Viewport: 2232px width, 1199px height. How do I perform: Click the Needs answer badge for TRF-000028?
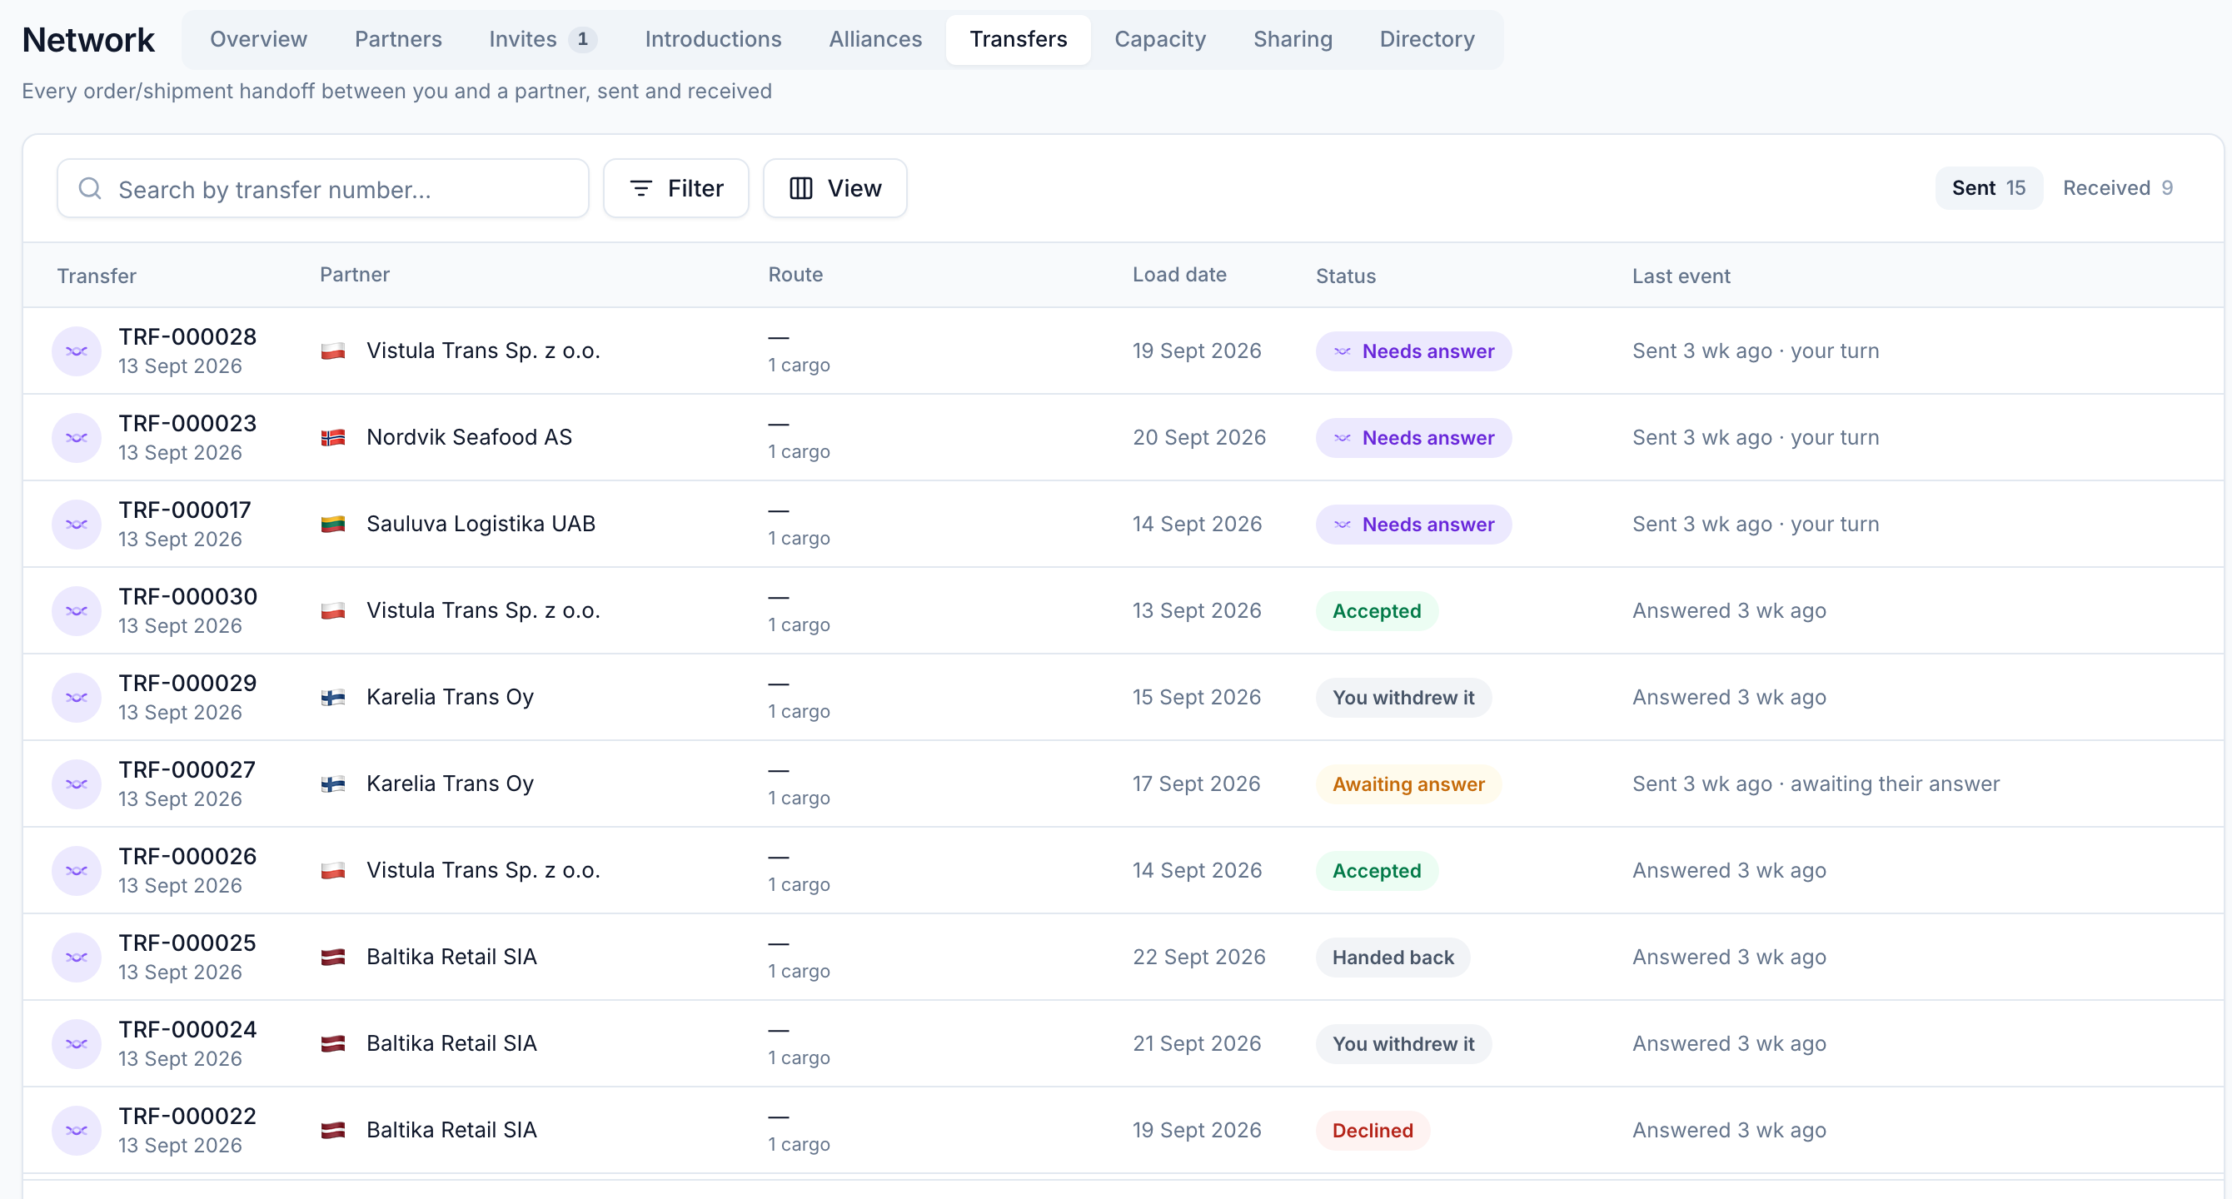pyautogui.click(x=1413, y=351)
